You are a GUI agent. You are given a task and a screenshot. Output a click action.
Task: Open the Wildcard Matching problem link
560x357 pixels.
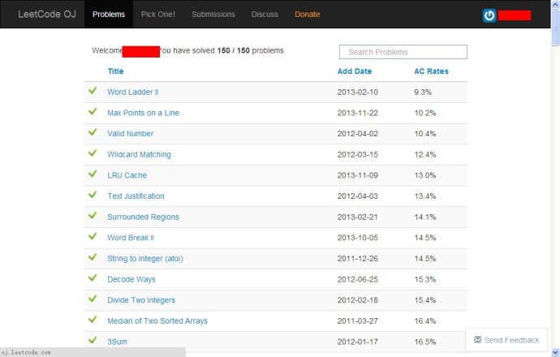tap(139, 154)
